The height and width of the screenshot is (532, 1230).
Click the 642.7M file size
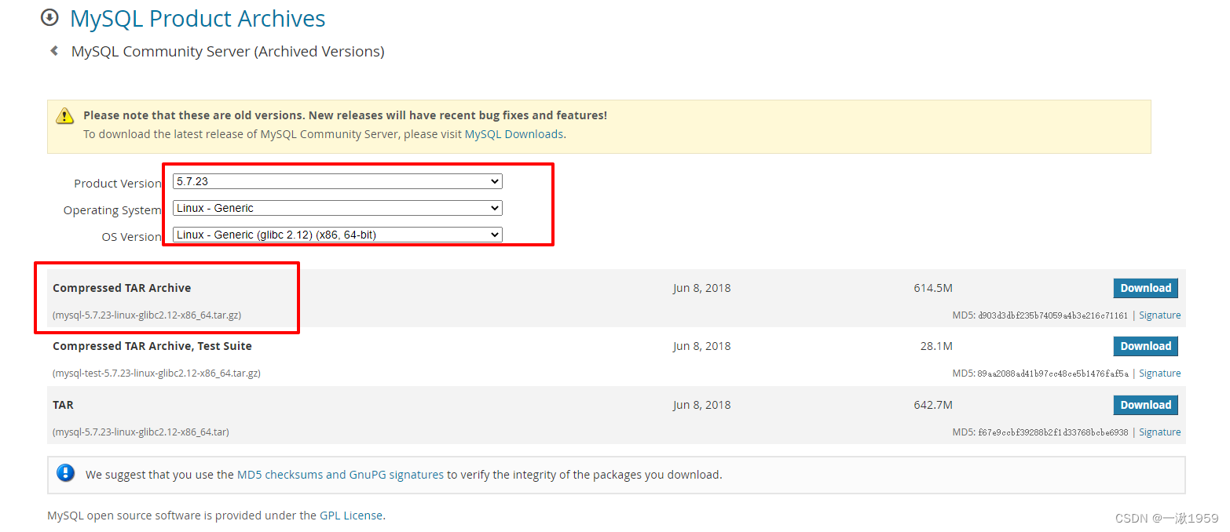[933, 405]
